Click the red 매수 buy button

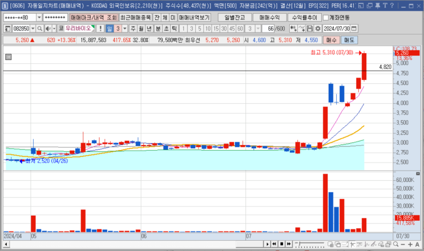pyautogui.click(x=331, y=41)
